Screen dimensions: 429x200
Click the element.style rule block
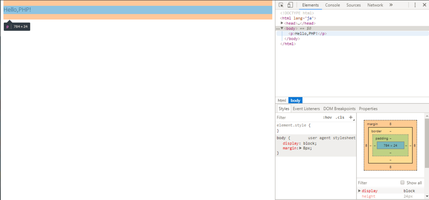(316, 128)
